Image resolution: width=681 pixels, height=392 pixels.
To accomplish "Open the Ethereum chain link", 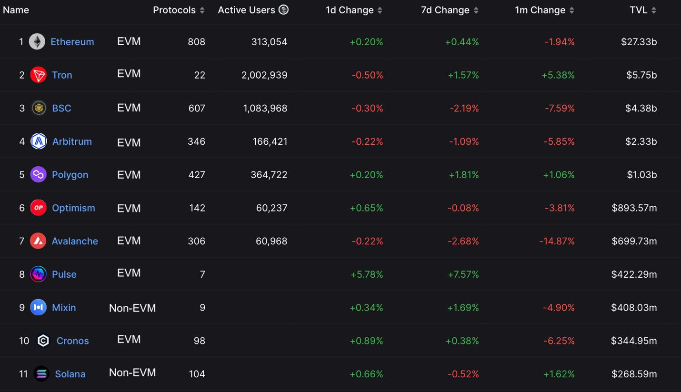I will tap(72, 42).
